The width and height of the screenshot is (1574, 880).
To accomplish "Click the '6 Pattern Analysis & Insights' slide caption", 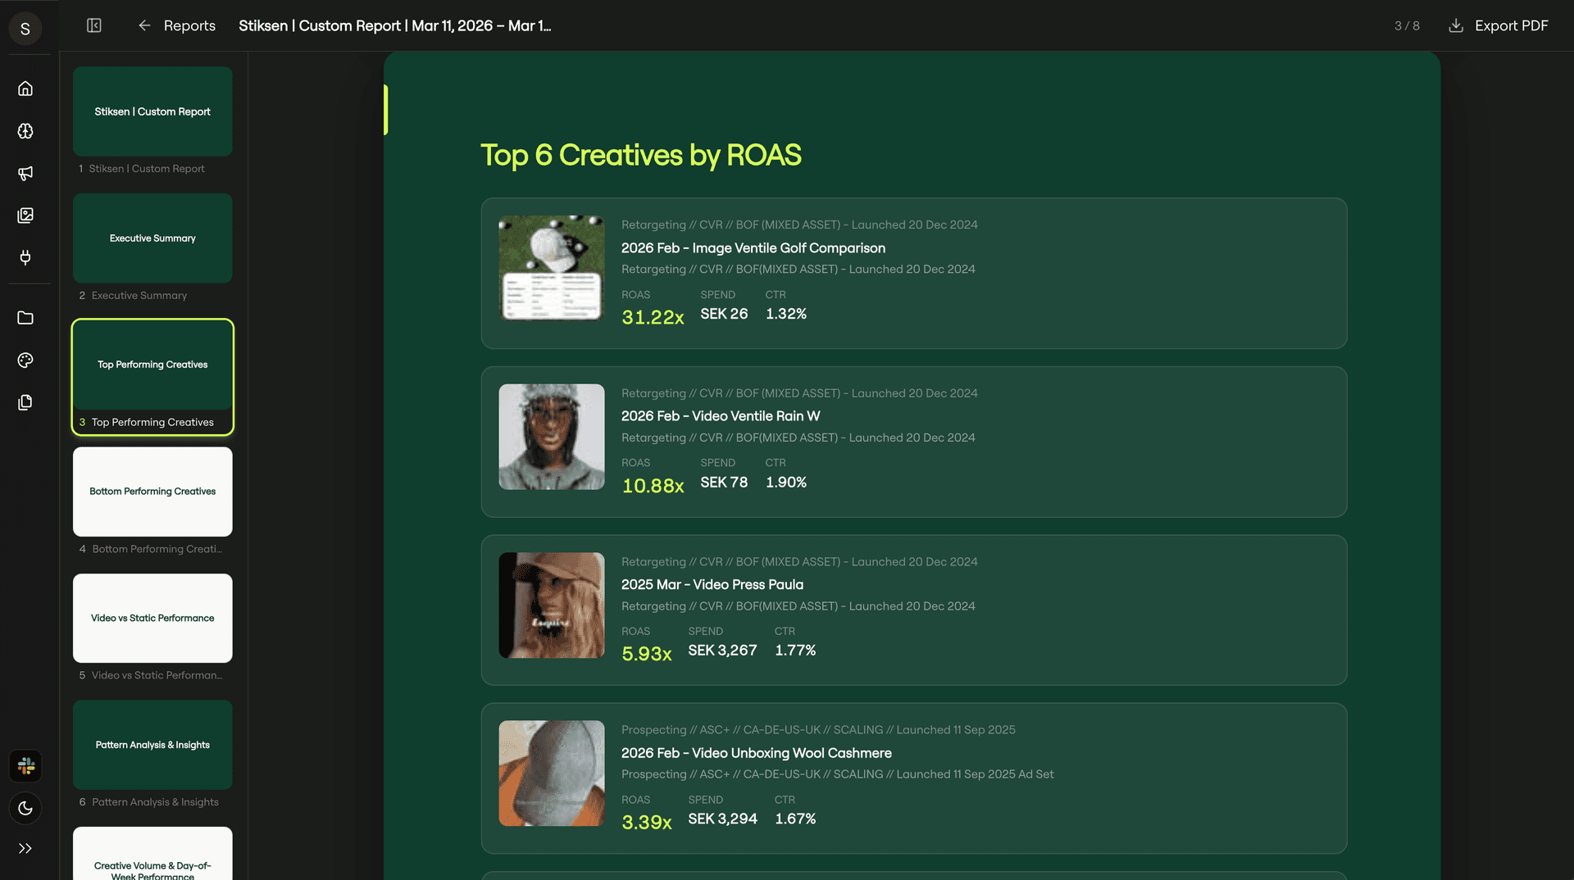I will 148,802.
